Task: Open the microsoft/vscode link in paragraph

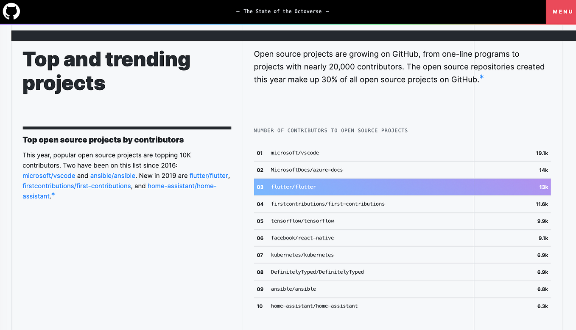Action: [x=49, y=176]
